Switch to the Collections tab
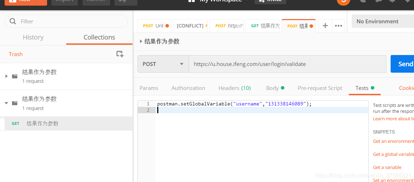The height and width of the screenshot is (182, 414). coord(99,37)
